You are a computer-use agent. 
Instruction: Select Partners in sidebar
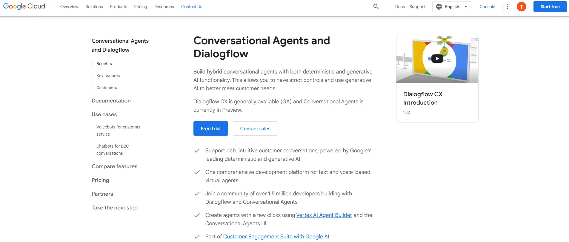coord(102,194)
